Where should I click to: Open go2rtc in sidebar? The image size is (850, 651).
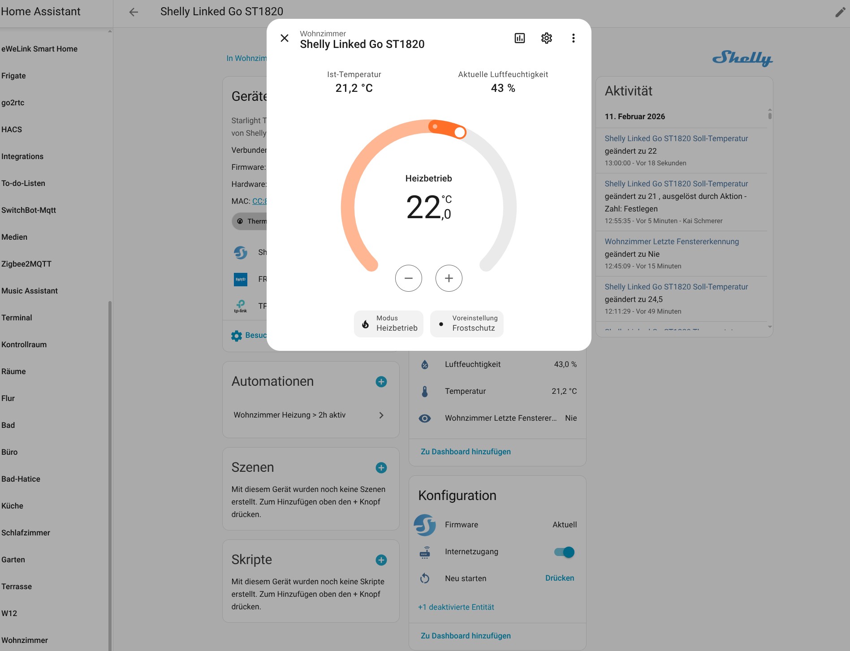[13, 103]
